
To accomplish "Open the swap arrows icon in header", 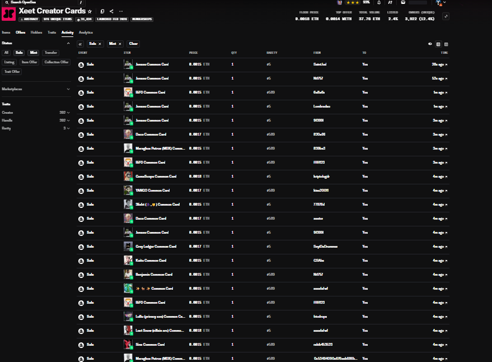I will point(390,2).
